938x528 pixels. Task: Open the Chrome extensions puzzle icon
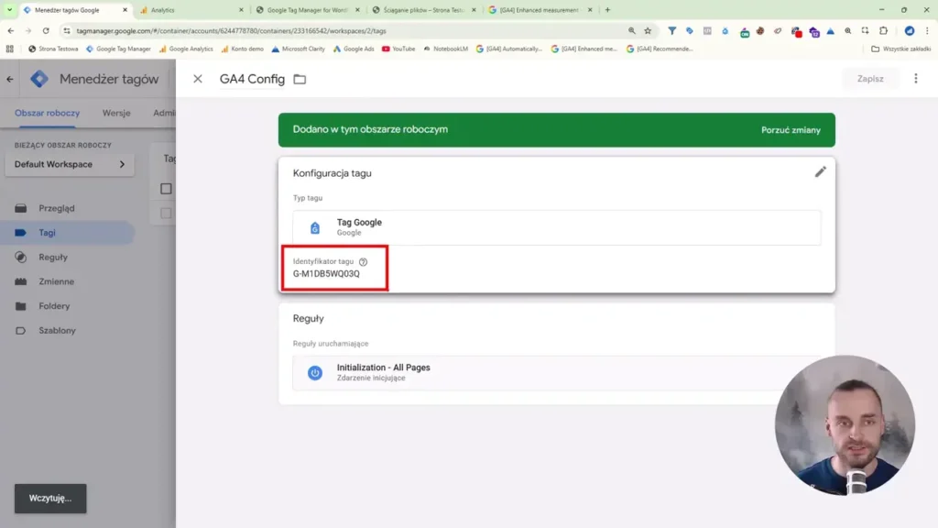[884, 30]
